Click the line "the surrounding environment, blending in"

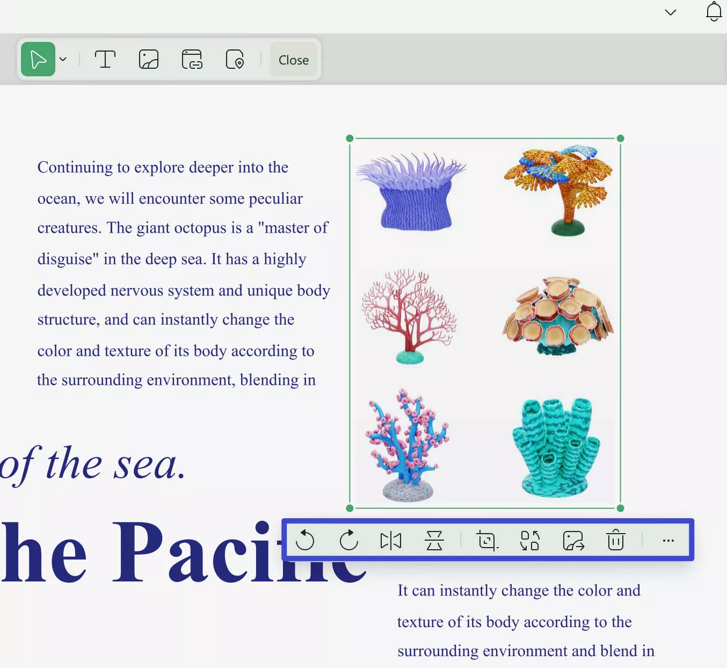coord(177,380)
